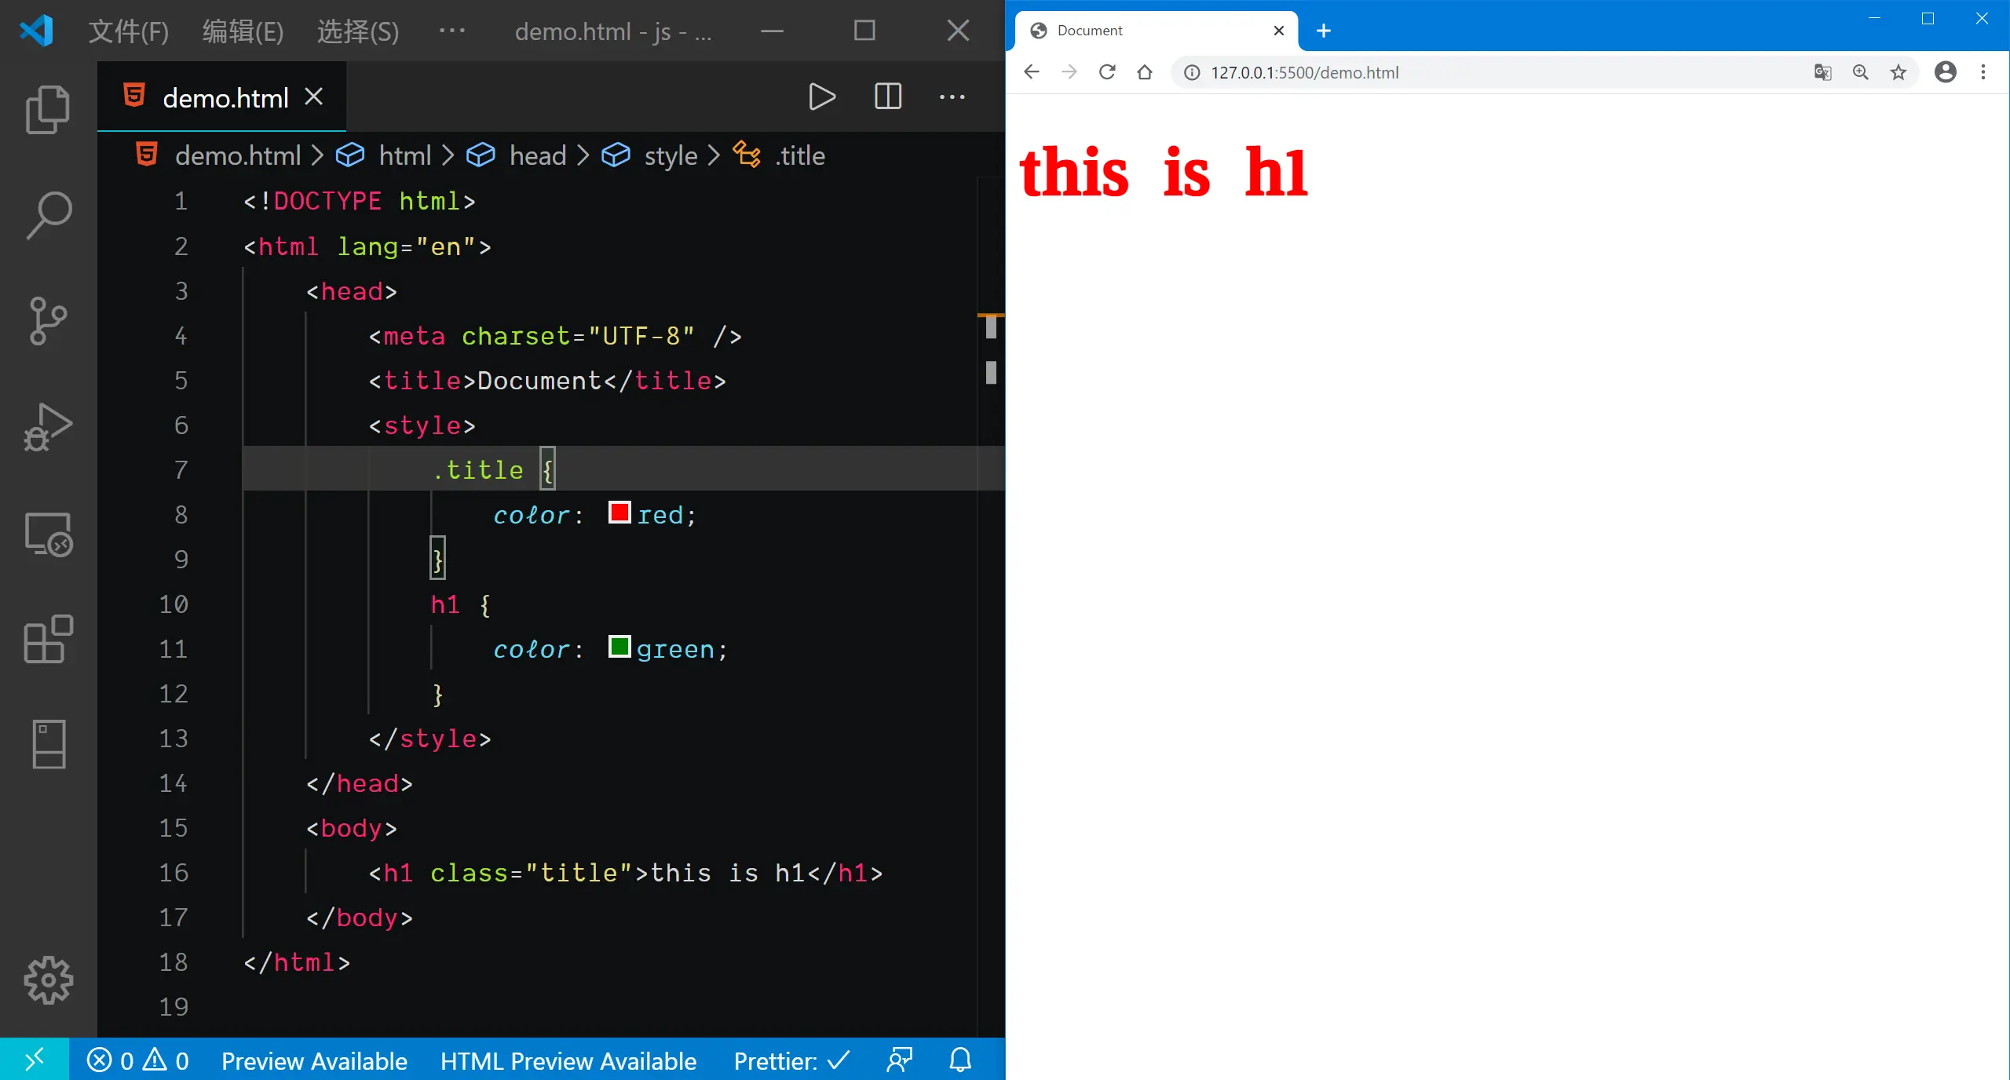2010x1080 pixels.
Task: Bookmark this page with star icon
Action: point(1898,73)
